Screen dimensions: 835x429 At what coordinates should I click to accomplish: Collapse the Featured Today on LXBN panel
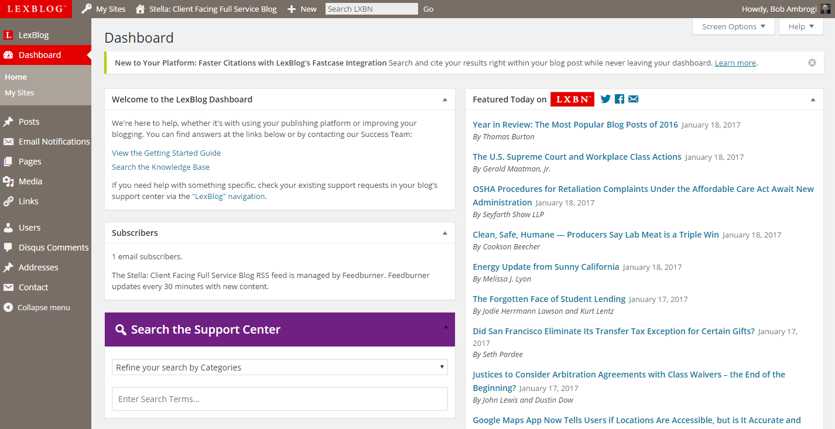coord(813,99)
